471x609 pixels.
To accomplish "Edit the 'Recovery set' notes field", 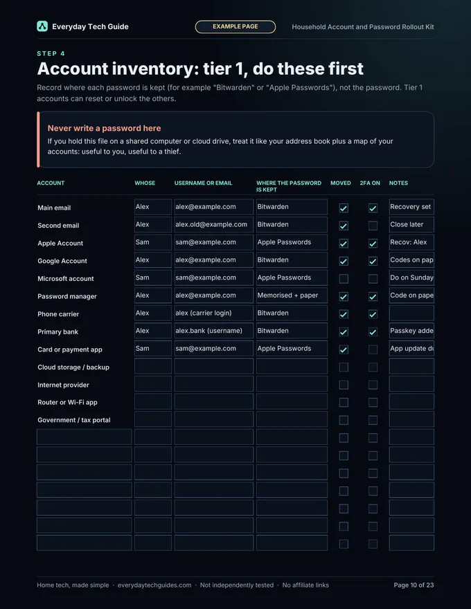I will 411,207.
